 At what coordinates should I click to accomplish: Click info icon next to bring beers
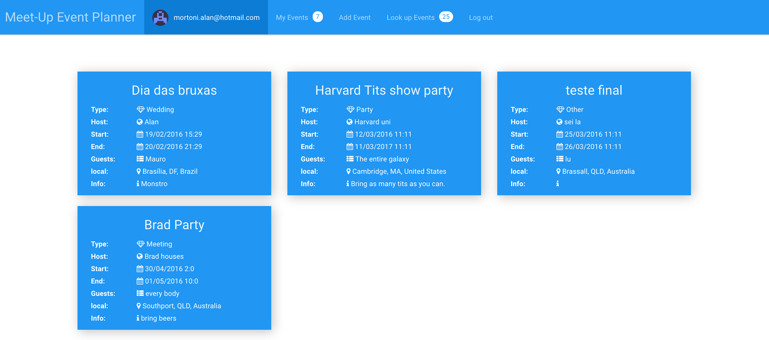point(137,318)
